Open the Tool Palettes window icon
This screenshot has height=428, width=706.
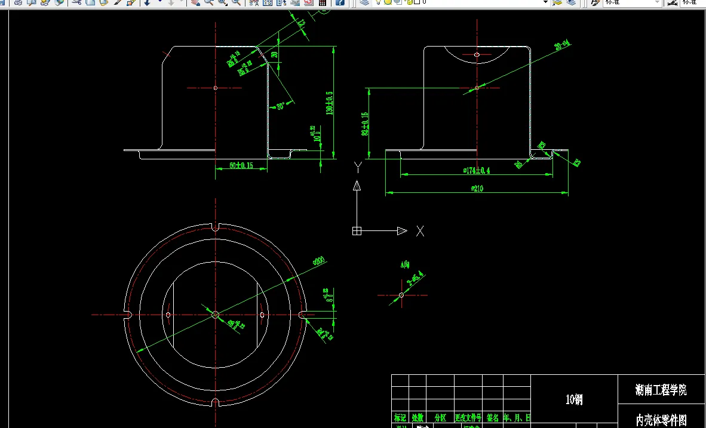click(x=281, y=2)
